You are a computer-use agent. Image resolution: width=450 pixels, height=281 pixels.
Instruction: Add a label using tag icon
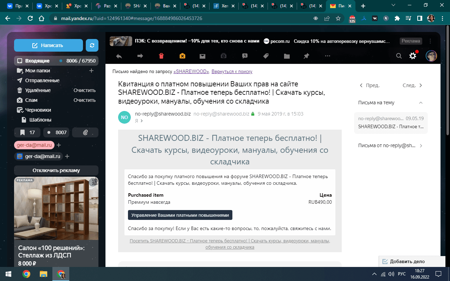266,56
